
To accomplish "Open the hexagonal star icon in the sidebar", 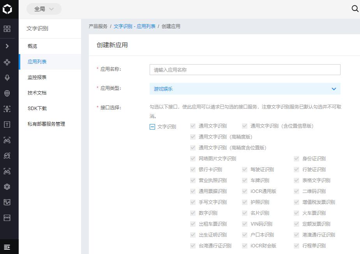I will coord(7,187).
